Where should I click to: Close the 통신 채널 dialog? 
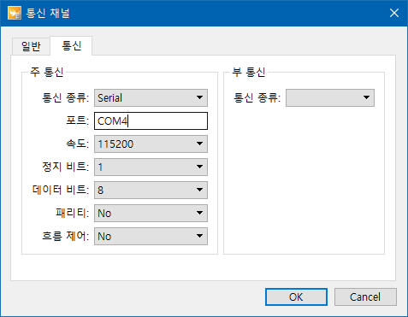[x=394, y=13]
